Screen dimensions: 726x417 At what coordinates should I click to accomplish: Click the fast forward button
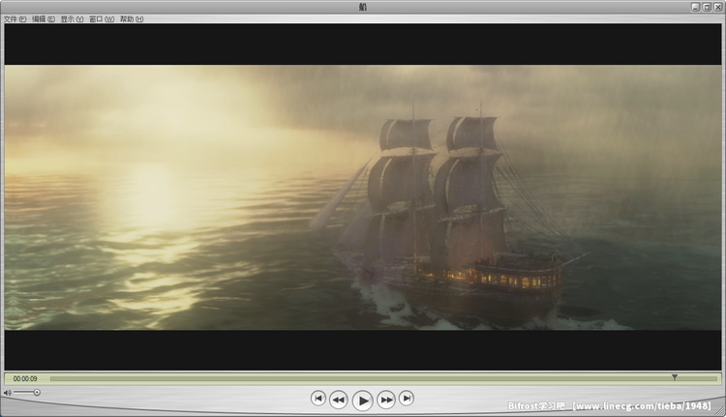tap(386, 400)
